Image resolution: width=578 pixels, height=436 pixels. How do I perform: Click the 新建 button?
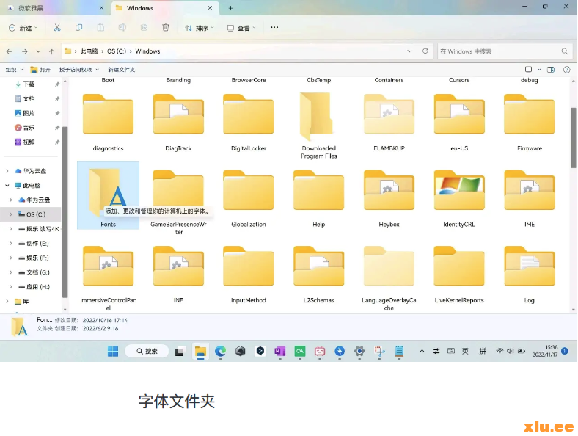(x=23, y=28)
